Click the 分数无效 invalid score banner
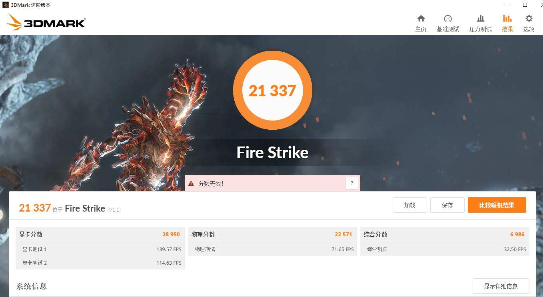Screen dimensions: 543x297 click(272, 183)
